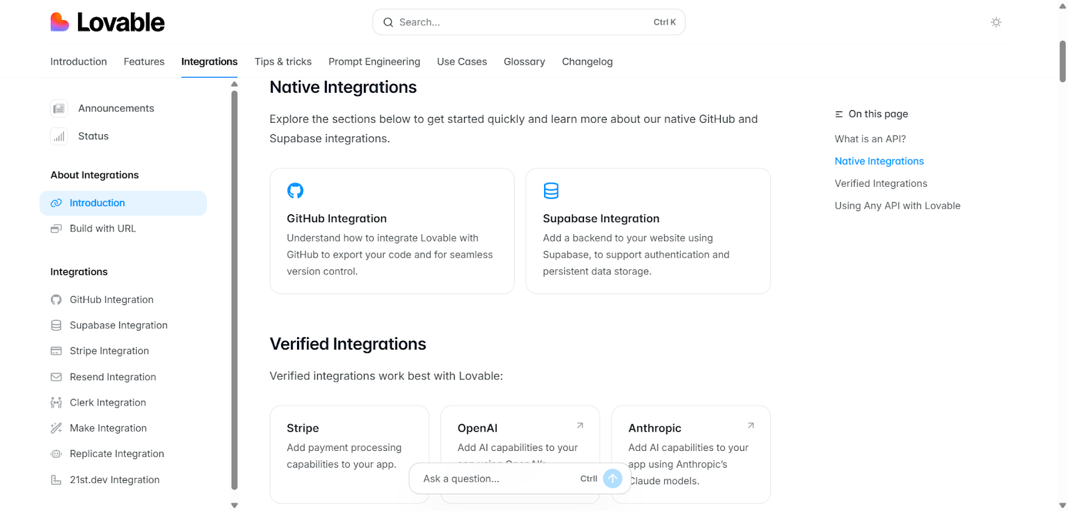Screen dimensions: 1068x511
Task: Open the GitHub Integration card title
Action: coord(337,219)
